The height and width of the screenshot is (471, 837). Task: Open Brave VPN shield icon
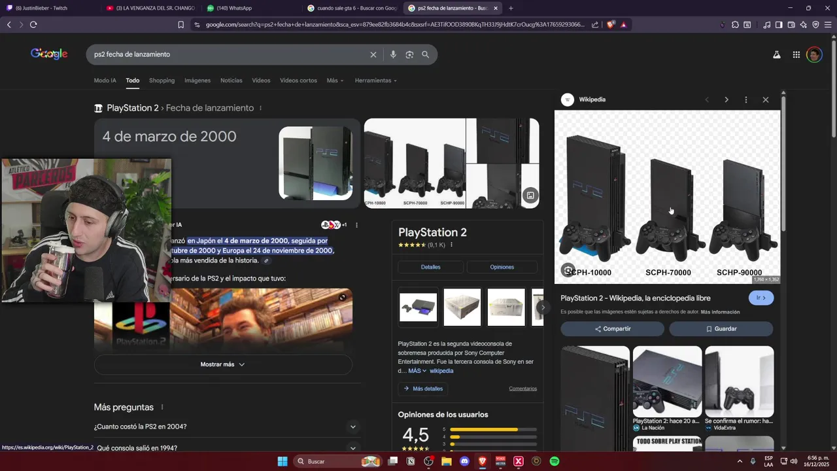815,25
